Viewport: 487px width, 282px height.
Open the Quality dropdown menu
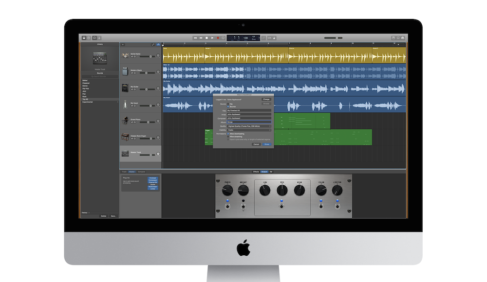(249, 126)
